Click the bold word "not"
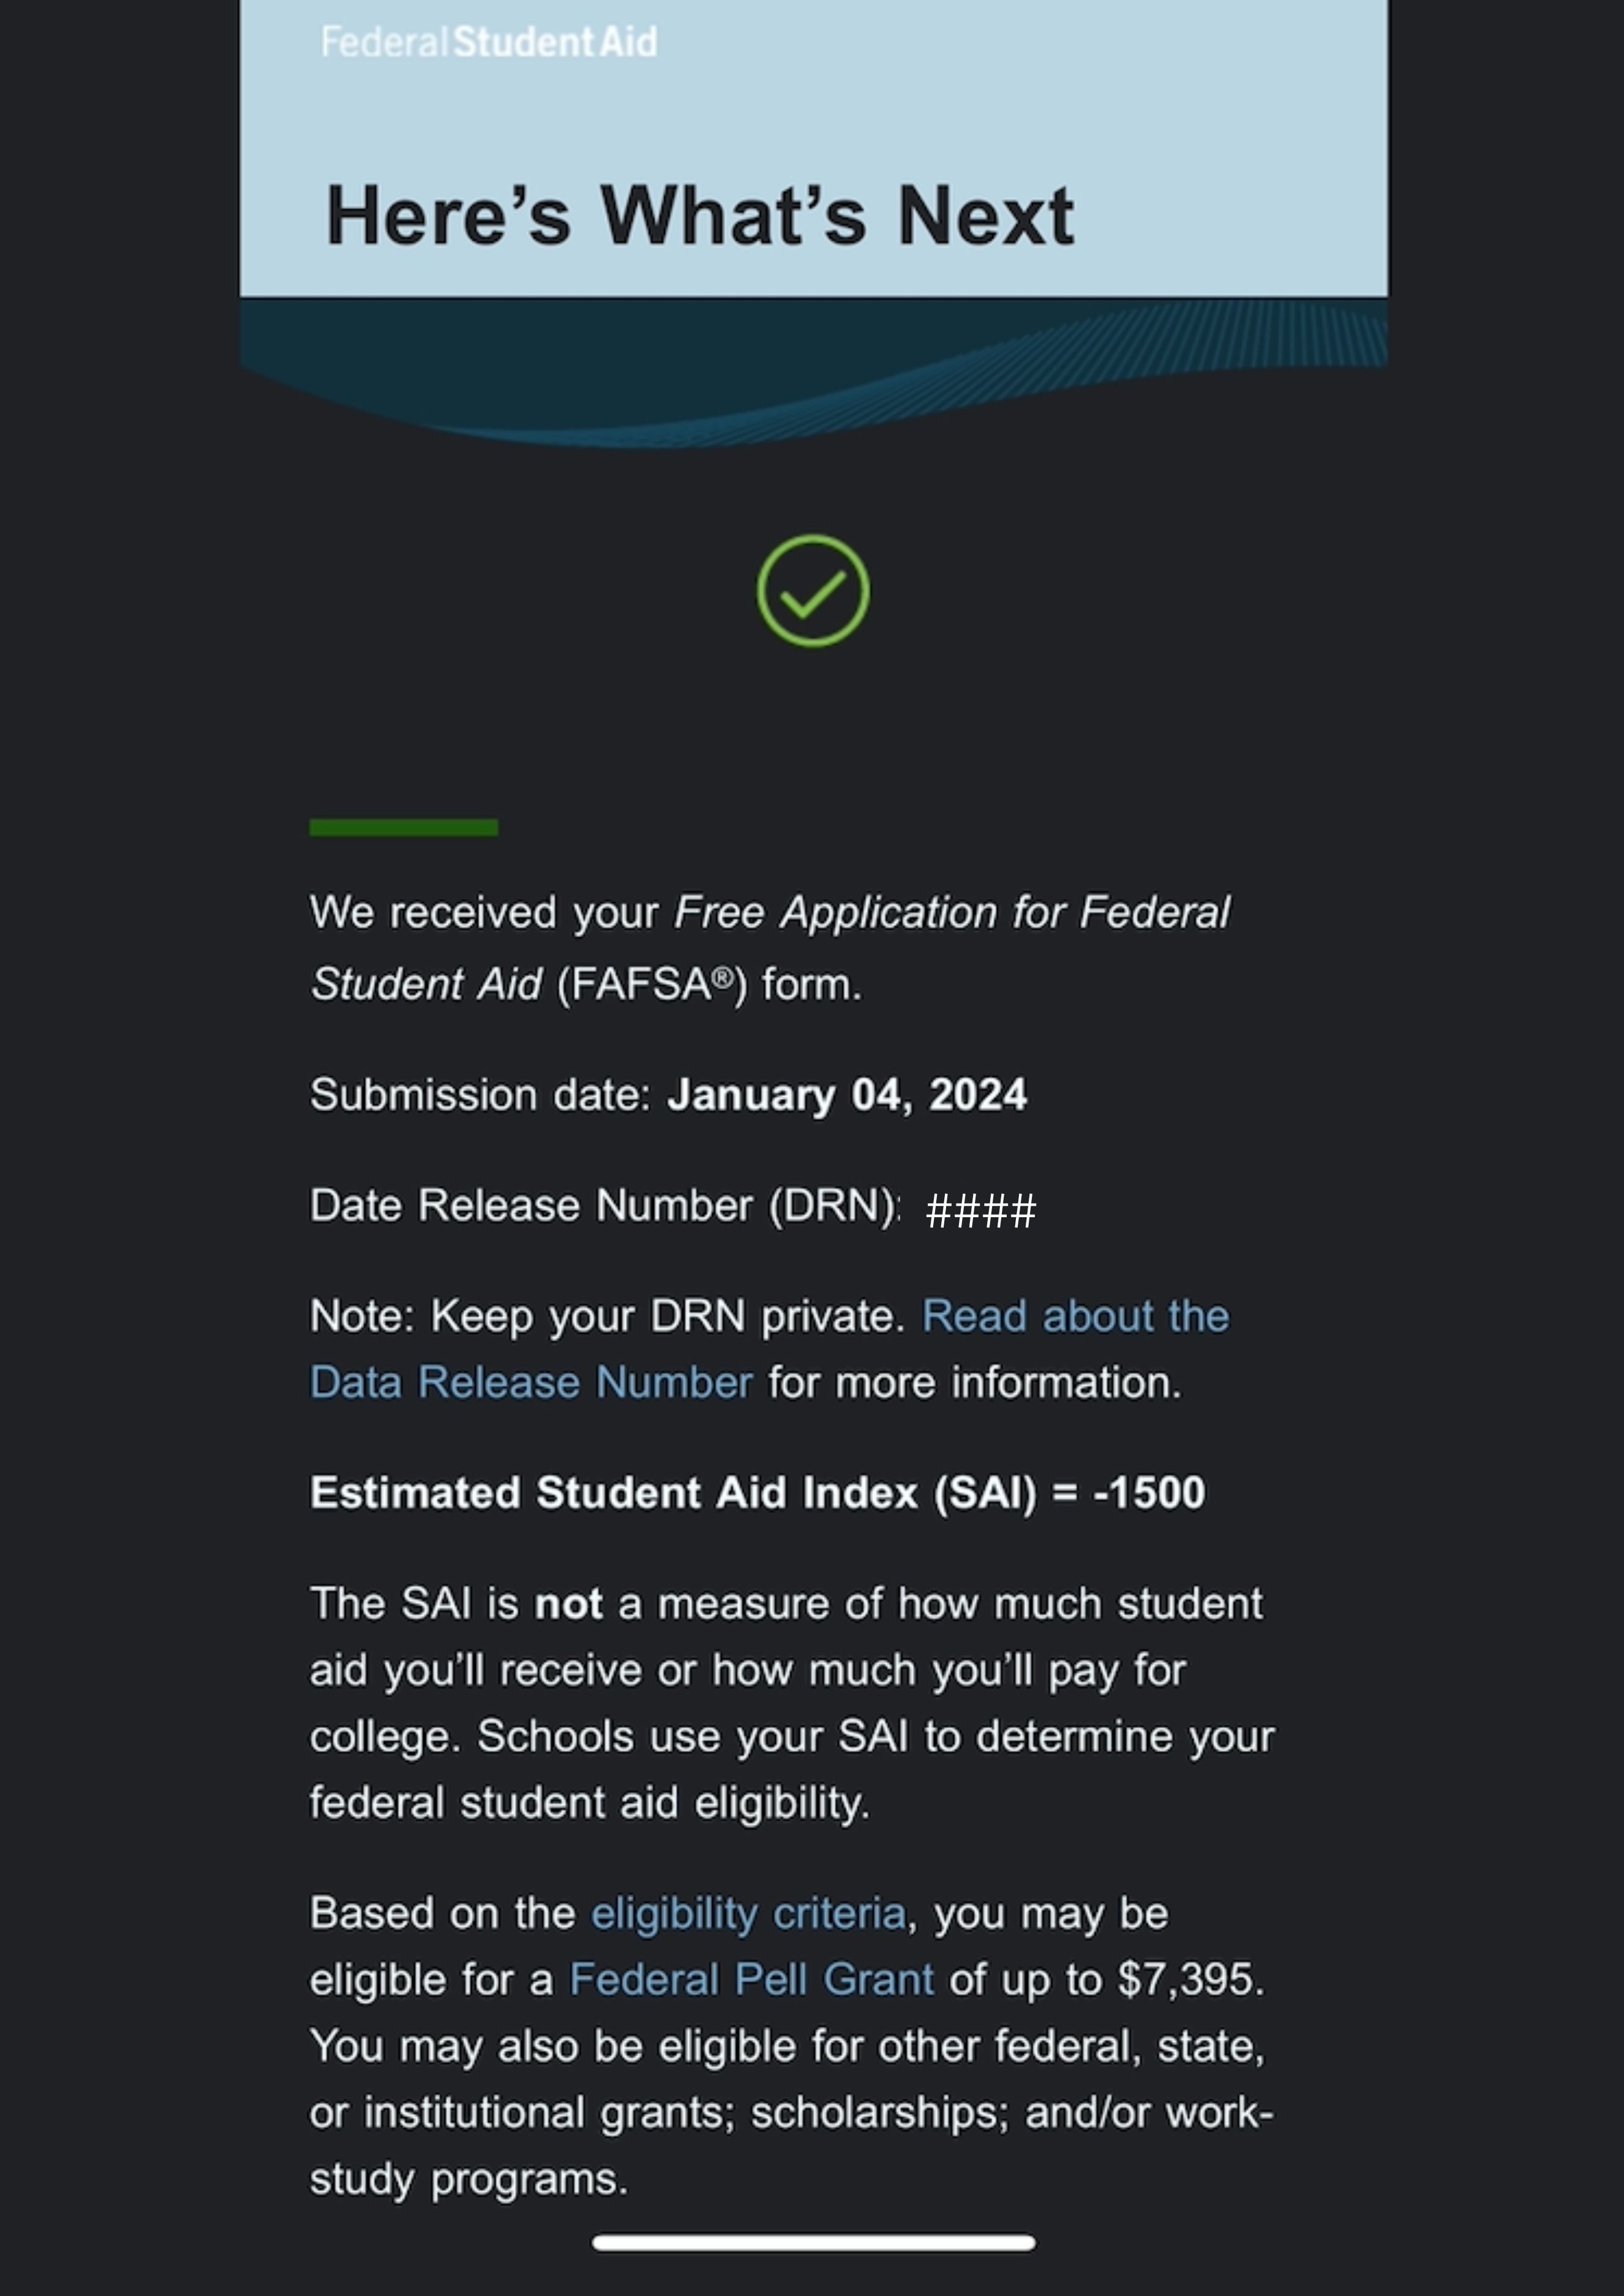Screen dimensions: 1624x2296 click(x=568, y=1604)
